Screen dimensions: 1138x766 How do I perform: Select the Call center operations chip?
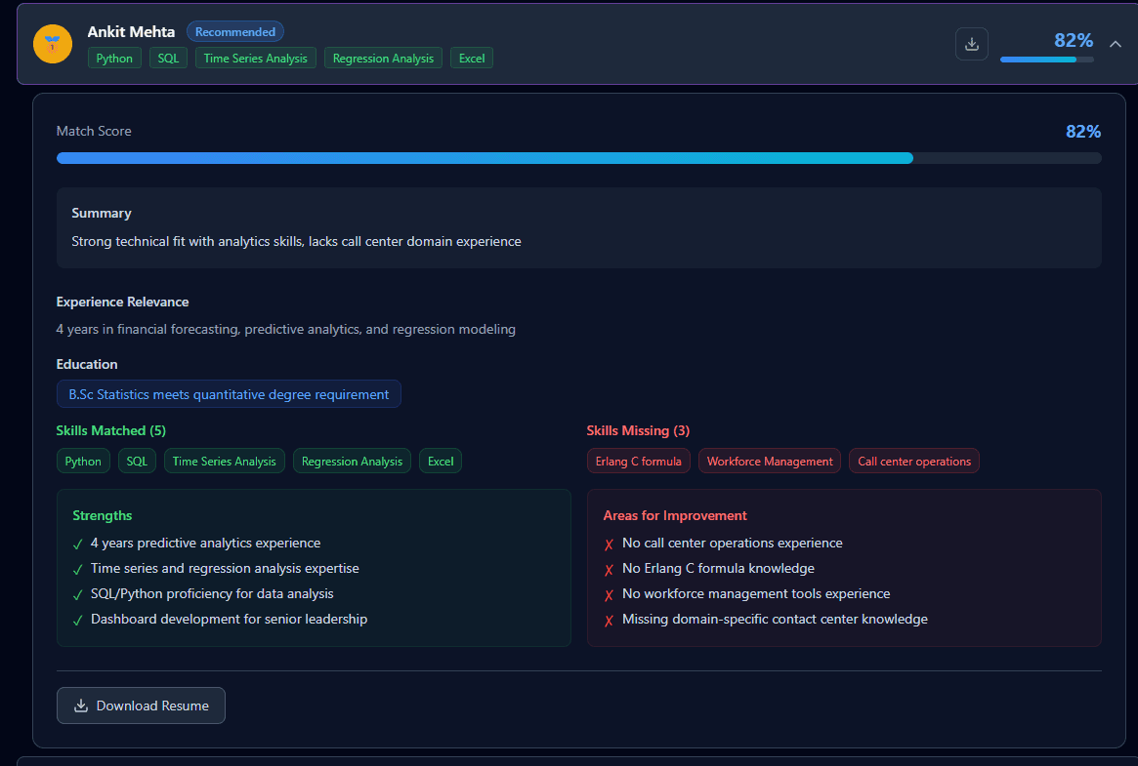click(913, 461)
